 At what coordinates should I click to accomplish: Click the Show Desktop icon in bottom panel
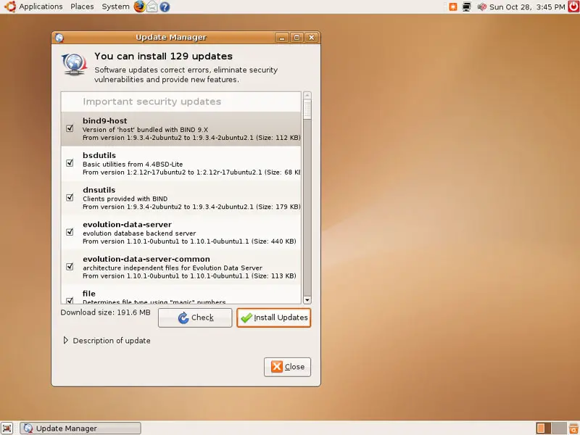coord(7,428)
